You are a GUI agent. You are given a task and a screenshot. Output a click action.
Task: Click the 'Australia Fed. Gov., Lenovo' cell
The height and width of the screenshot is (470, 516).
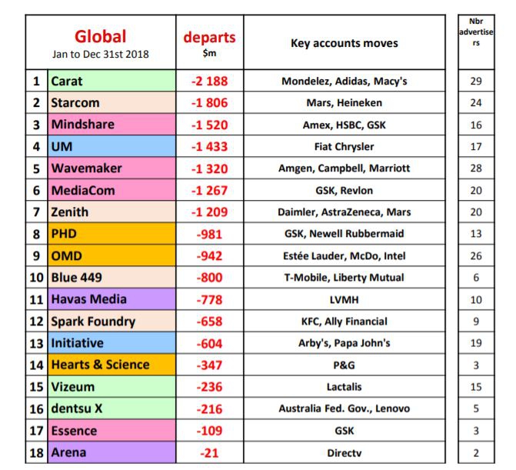click(344, 409)
